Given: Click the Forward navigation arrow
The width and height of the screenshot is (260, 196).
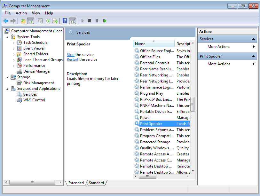Looking at the screenshot, I should coord(14,21).
